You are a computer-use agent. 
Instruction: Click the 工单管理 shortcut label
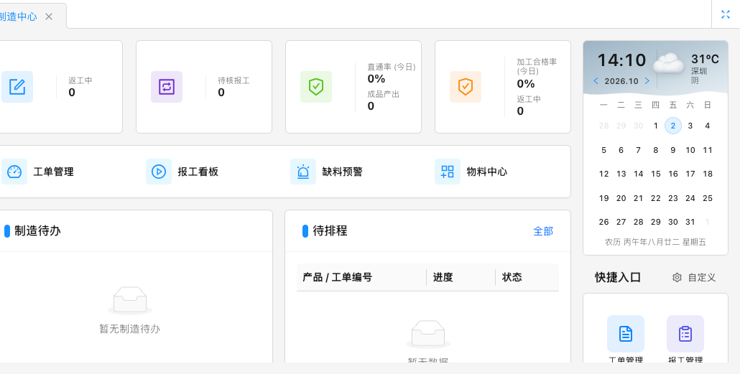(53, 172)
